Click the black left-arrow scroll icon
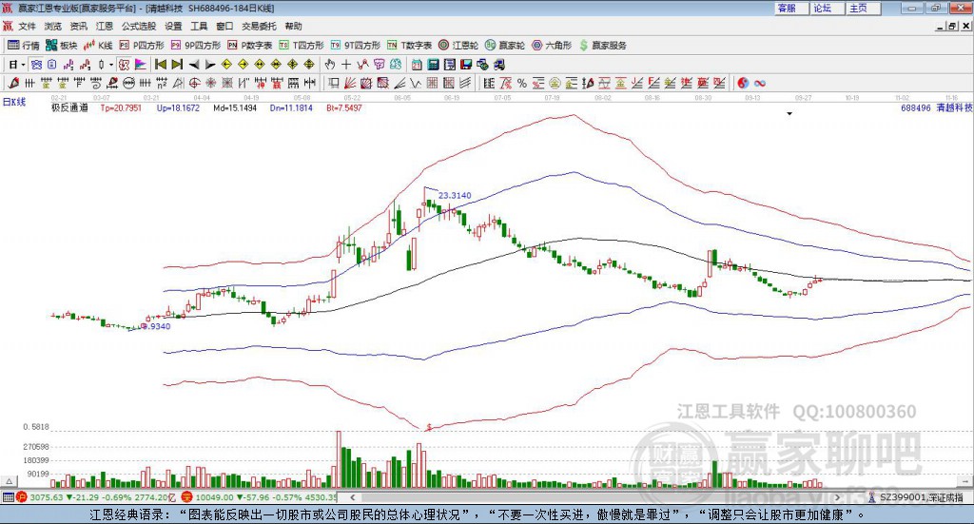The image size is (974, 524). coord(194,65)
